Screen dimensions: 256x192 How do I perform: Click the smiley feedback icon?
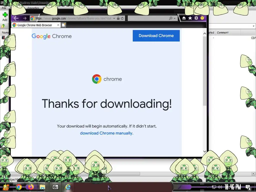point(202,18)
